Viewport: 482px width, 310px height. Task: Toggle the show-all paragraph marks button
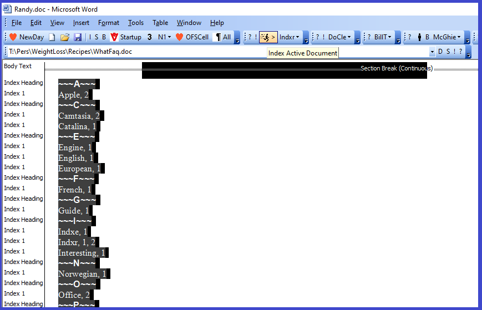click(223, 37)
